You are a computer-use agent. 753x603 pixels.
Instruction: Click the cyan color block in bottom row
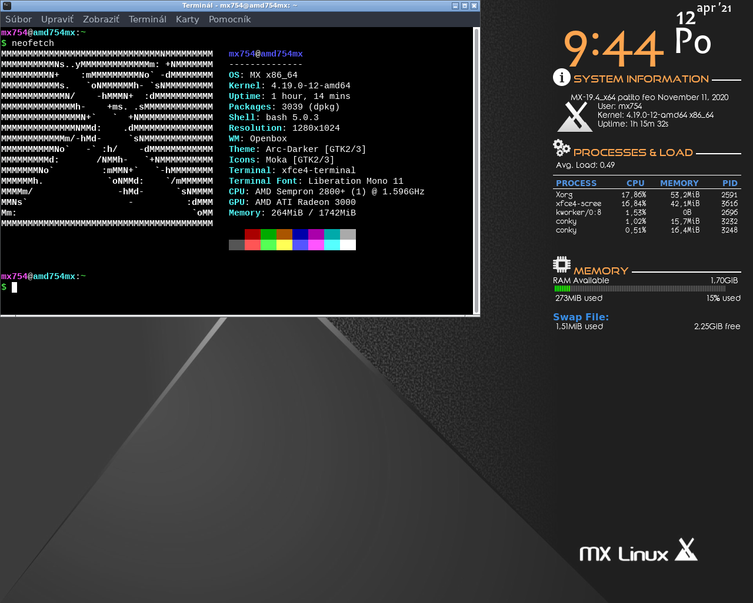click(x=332, y=245)
